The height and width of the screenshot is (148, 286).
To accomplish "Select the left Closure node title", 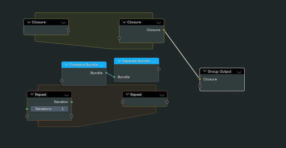I will pyautogui.click(x=39, y=22).
